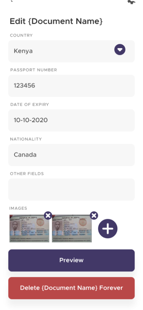The image size is (143, 310).
Task: Add a new image with plus icon
Action: [108, 229]
